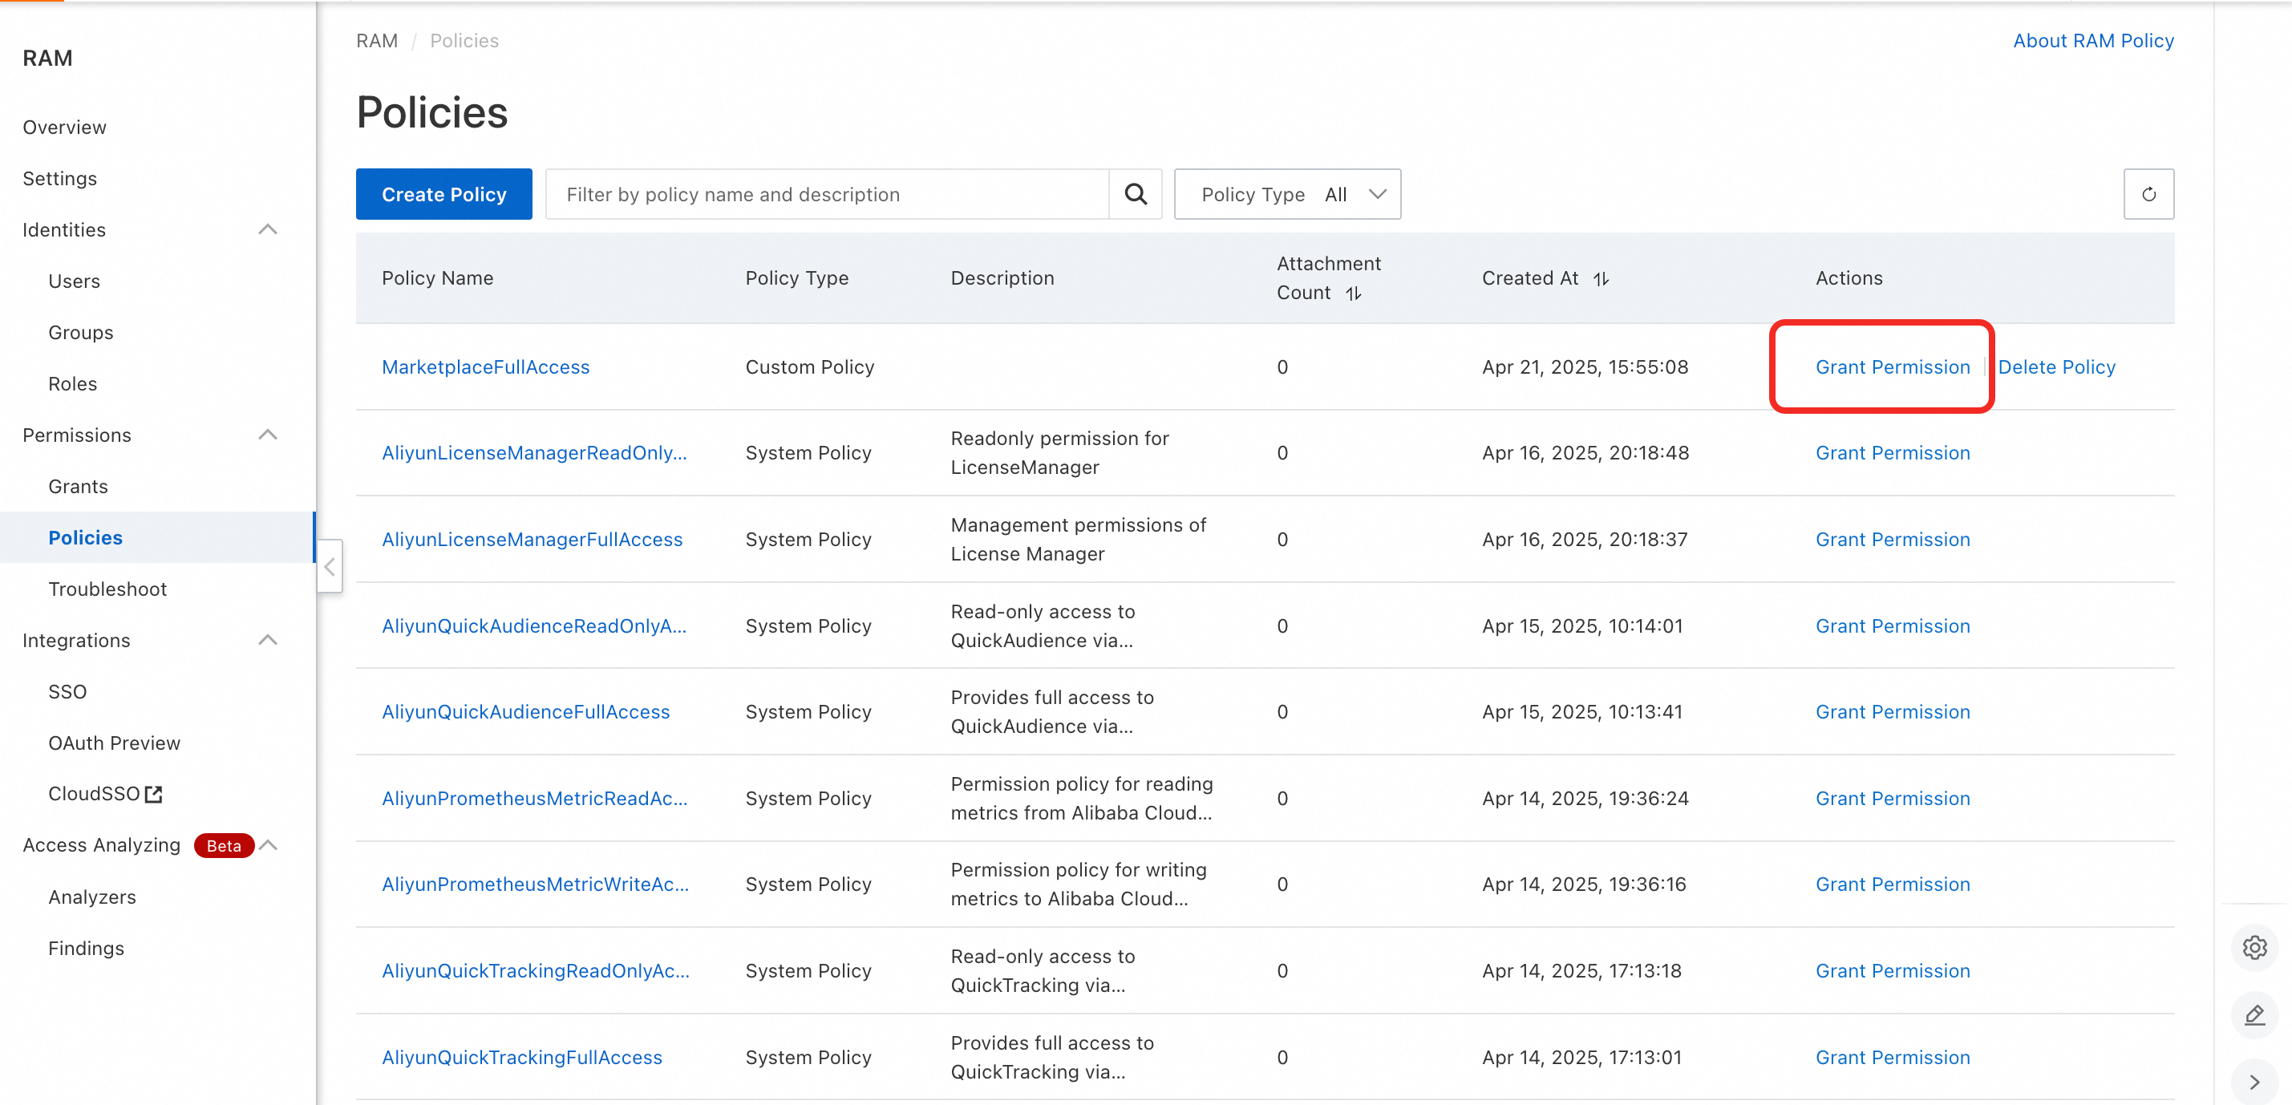2292x1105 pixels.
Task: Open Analyzers in sidebar
Action: (x=91, y=897)
